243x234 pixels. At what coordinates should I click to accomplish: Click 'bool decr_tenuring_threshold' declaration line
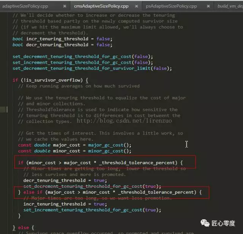point(62,45)
